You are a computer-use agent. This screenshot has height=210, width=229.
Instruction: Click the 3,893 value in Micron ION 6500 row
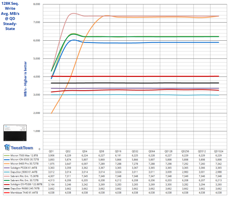51,160
